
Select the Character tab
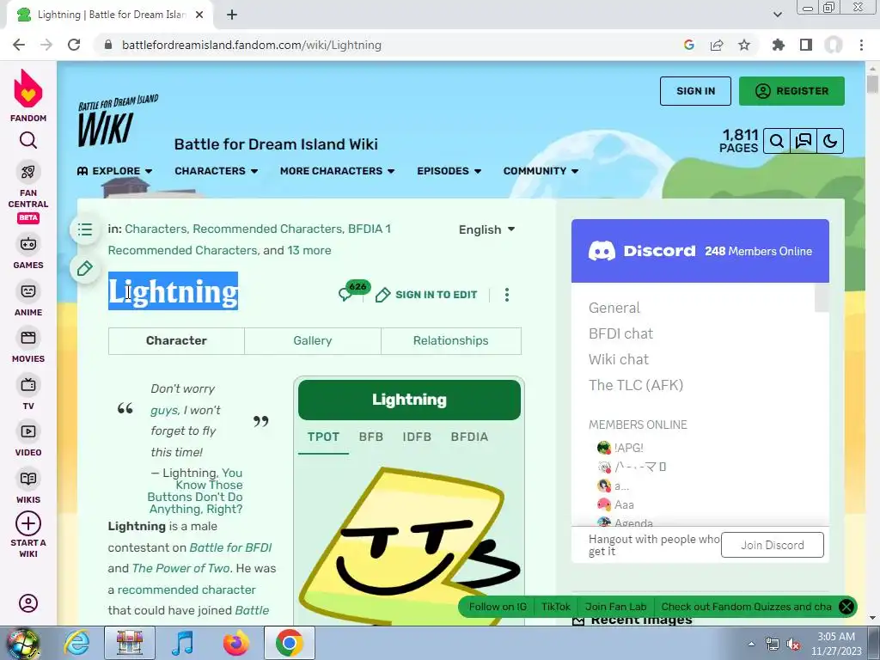176,340
